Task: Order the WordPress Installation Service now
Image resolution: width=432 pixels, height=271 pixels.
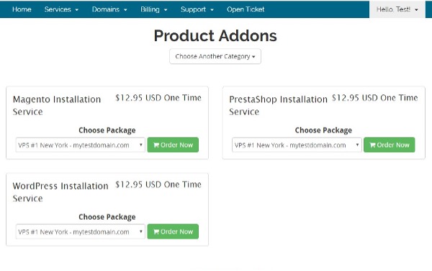Action: coord(173,231)
